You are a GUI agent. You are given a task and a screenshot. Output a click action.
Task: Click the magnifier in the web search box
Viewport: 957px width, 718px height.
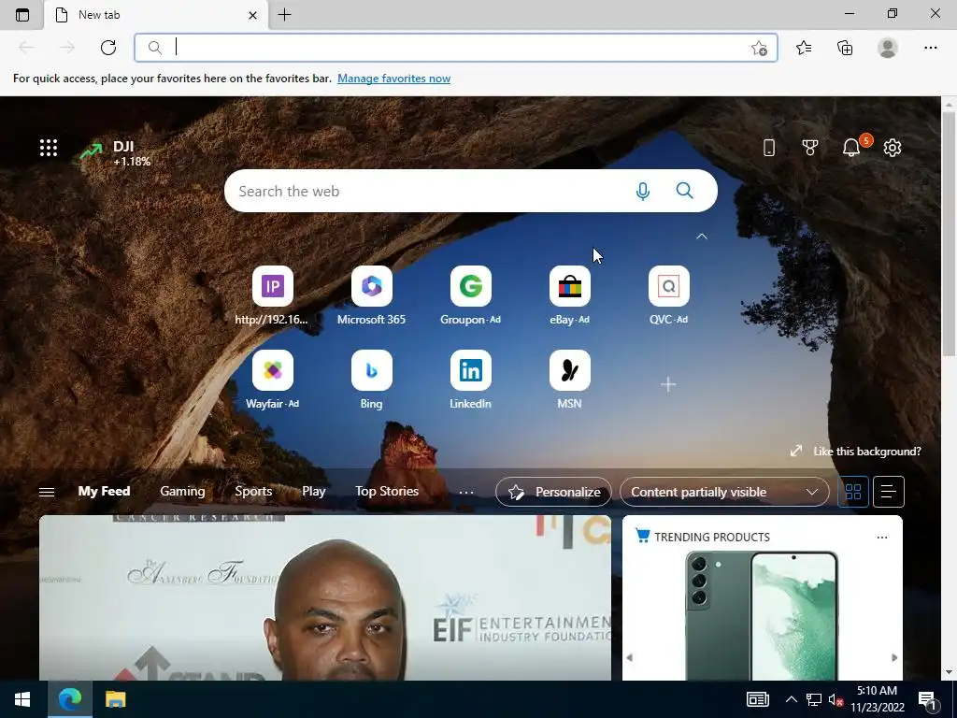coord(685,191)
